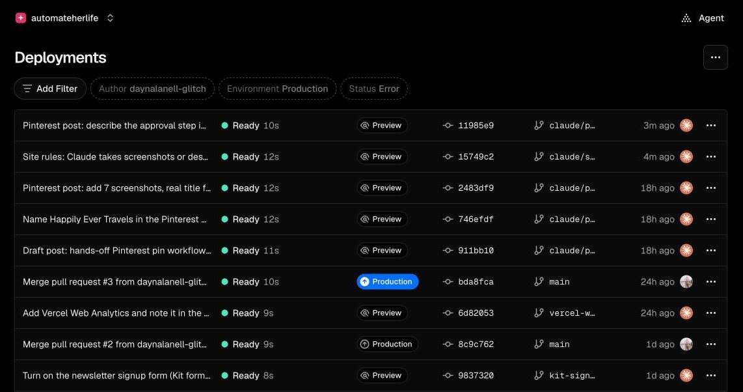
Task: Open row actions menu for bda8fca deployment
Action: click(710, 282)
